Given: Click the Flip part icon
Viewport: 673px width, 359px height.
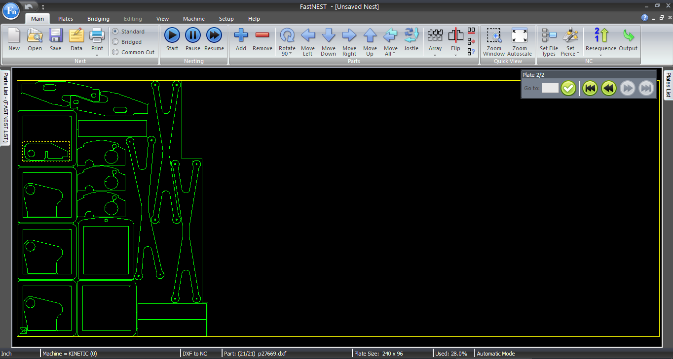Looking at the screenshot, I should pos(455,35).
